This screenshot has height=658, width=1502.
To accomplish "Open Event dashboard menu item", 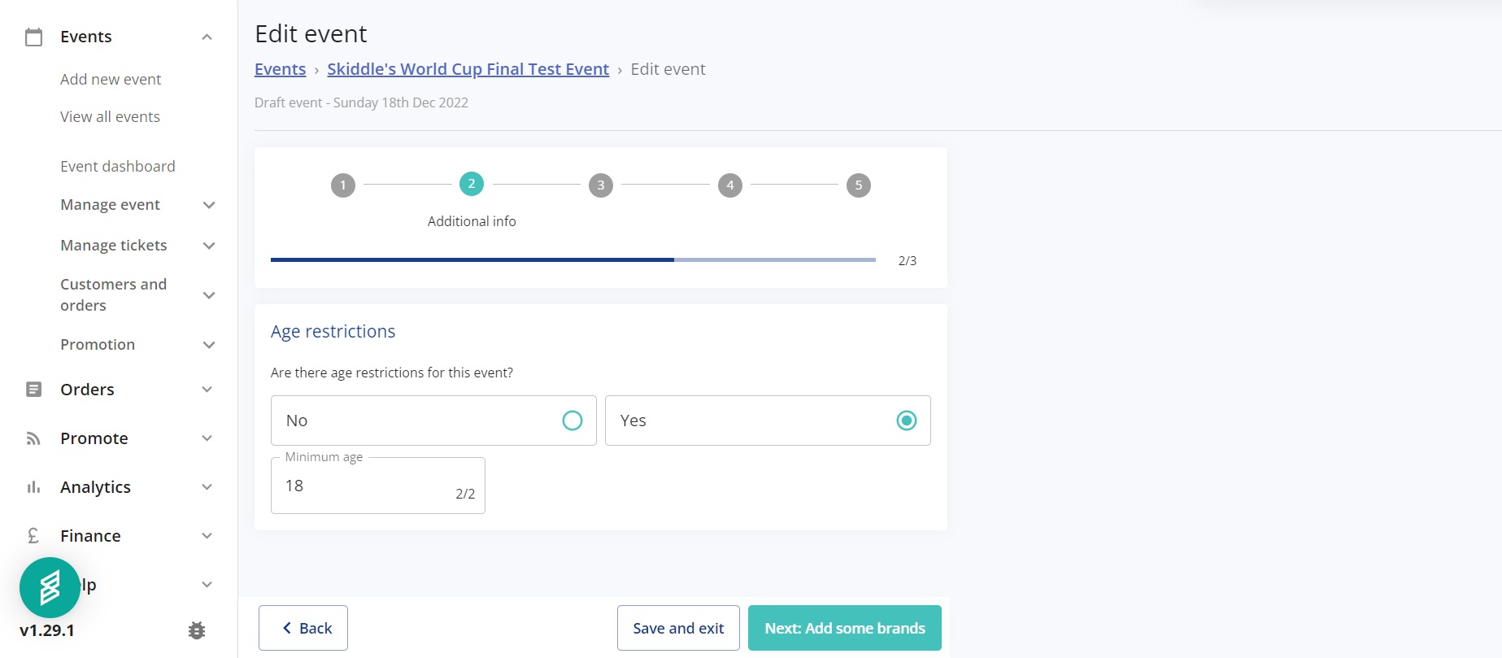I will click(x=118, y=167).
